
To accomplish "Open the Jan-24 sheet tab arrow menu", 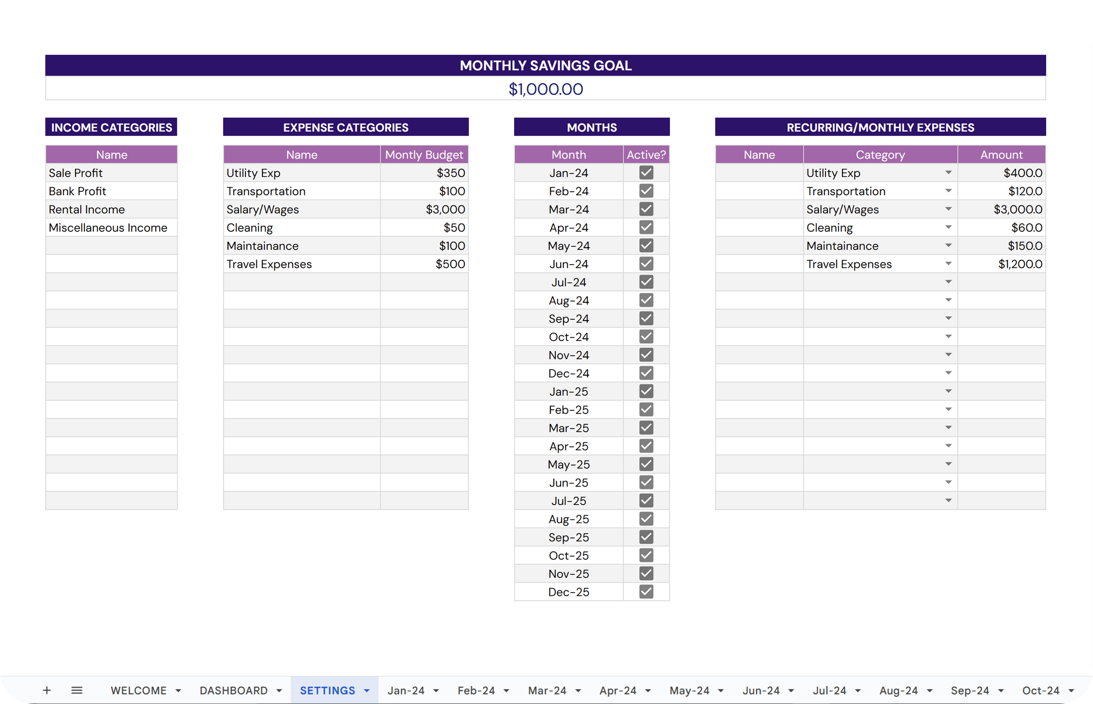I will (436, 691).
